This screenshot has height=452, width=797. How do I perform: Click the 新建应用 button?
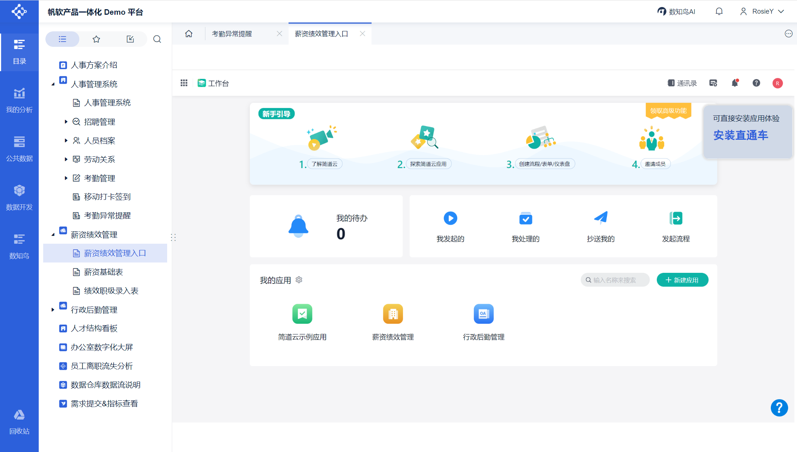[682, 280]
